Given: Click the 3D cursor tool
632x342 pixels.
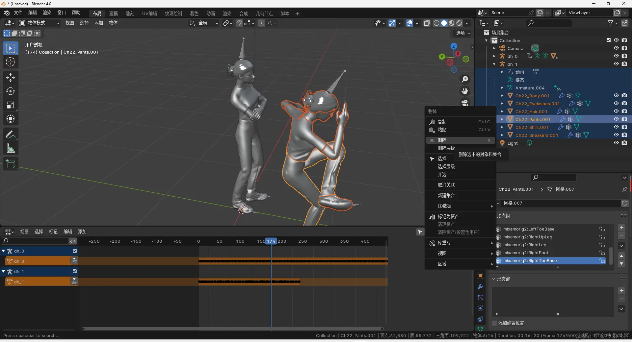Looking at the screenshot, I should point(11,62).
